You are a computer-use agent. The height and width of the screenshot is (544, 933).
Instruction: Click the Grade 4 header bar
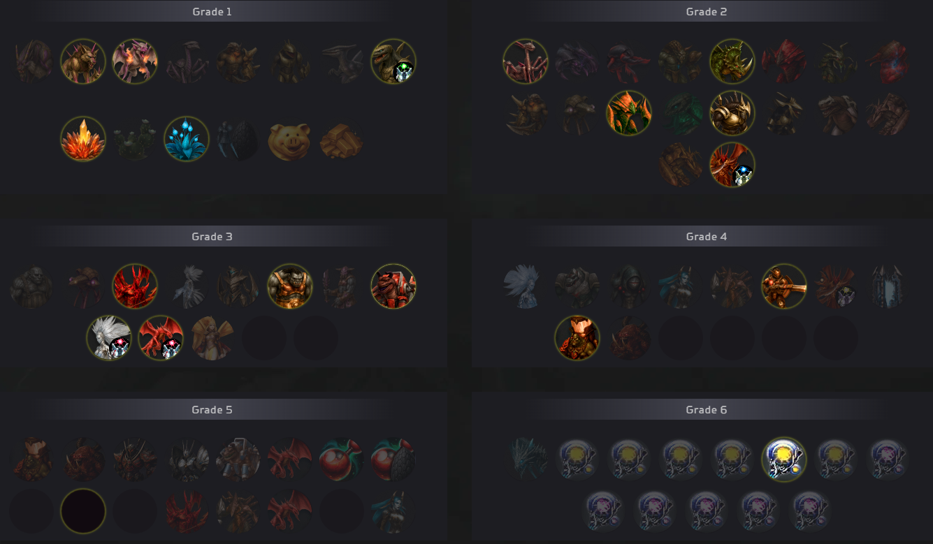[707, 237]
